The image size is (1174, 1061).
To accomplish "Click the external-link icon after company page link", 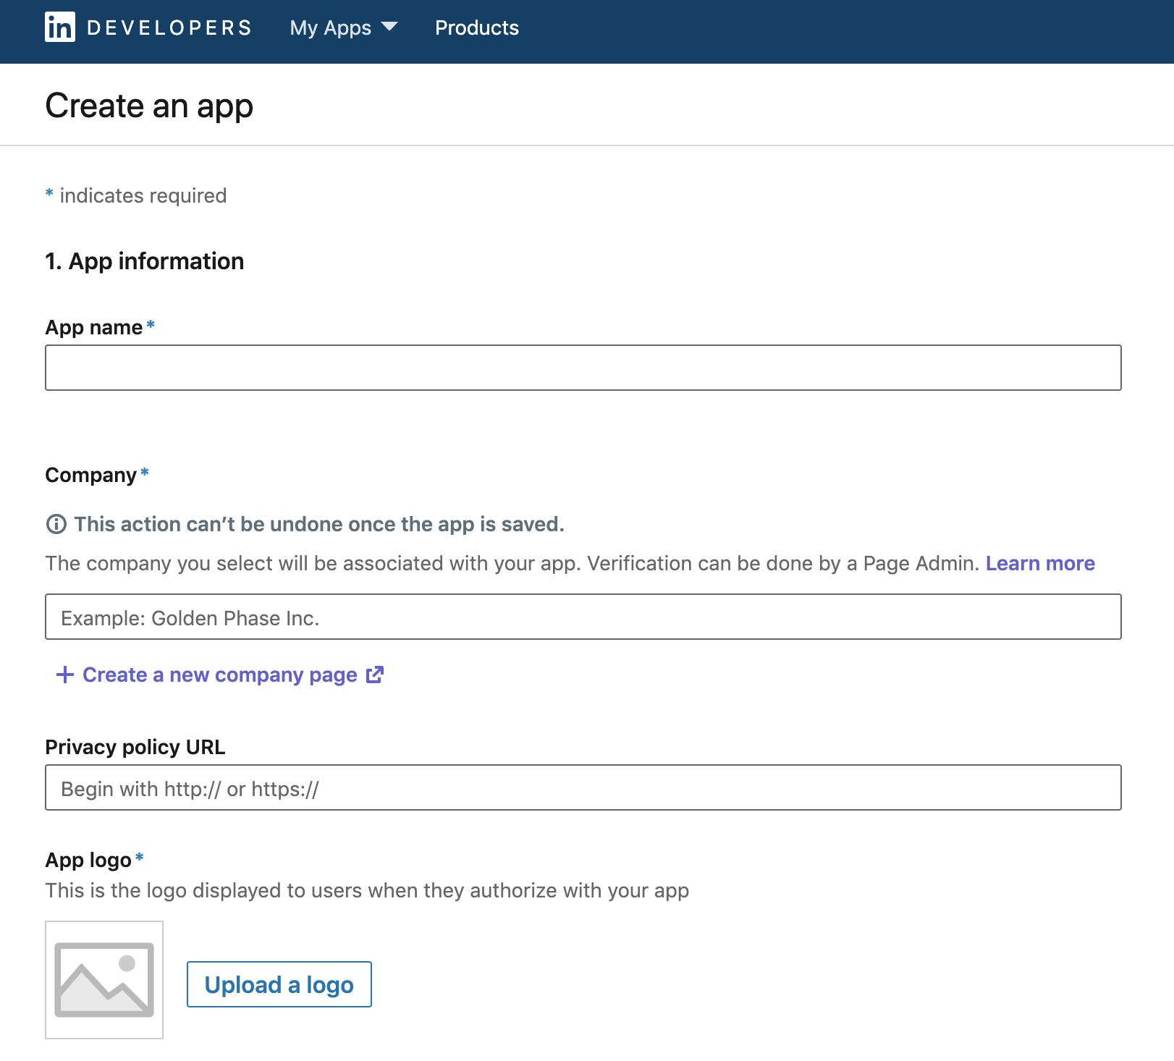I will point(375,674).
